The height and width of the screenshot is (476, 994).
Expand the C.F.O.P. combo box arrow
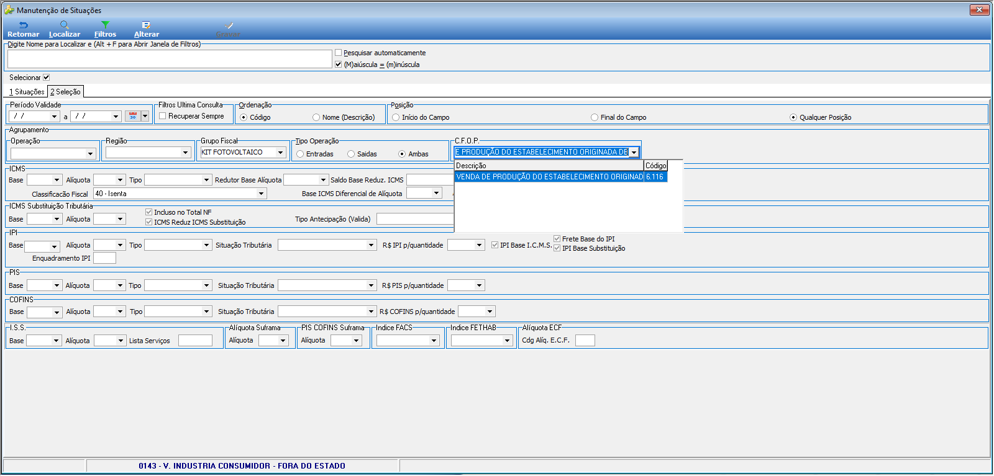click(634, 152)
